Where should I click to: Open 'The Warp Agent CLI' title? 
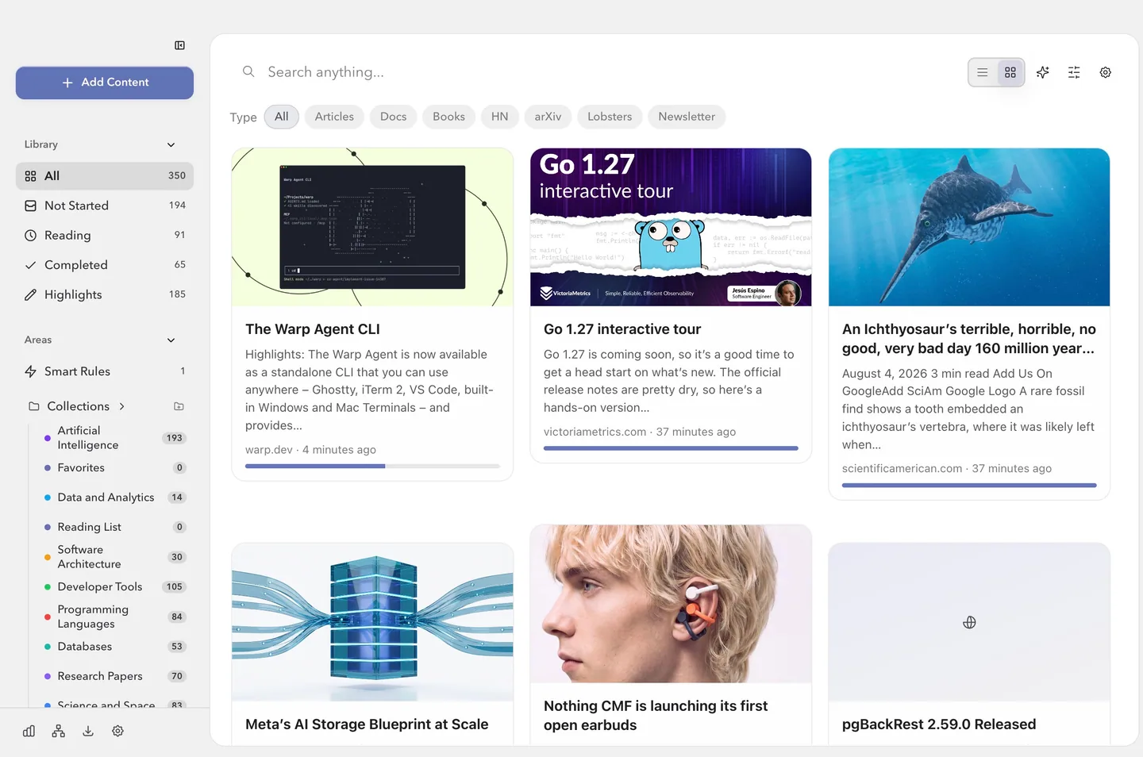(313, 329)
